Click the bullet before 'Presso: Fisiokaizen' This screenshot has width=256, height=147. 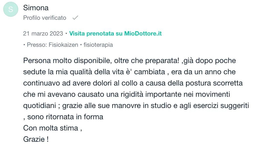(24, 45)
